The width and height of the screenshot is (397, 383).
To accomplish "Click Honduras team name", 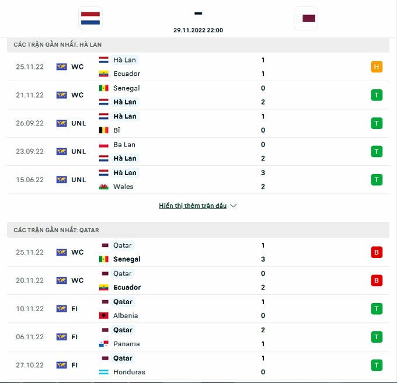I will pyautogui.click(x=129, y=372).
